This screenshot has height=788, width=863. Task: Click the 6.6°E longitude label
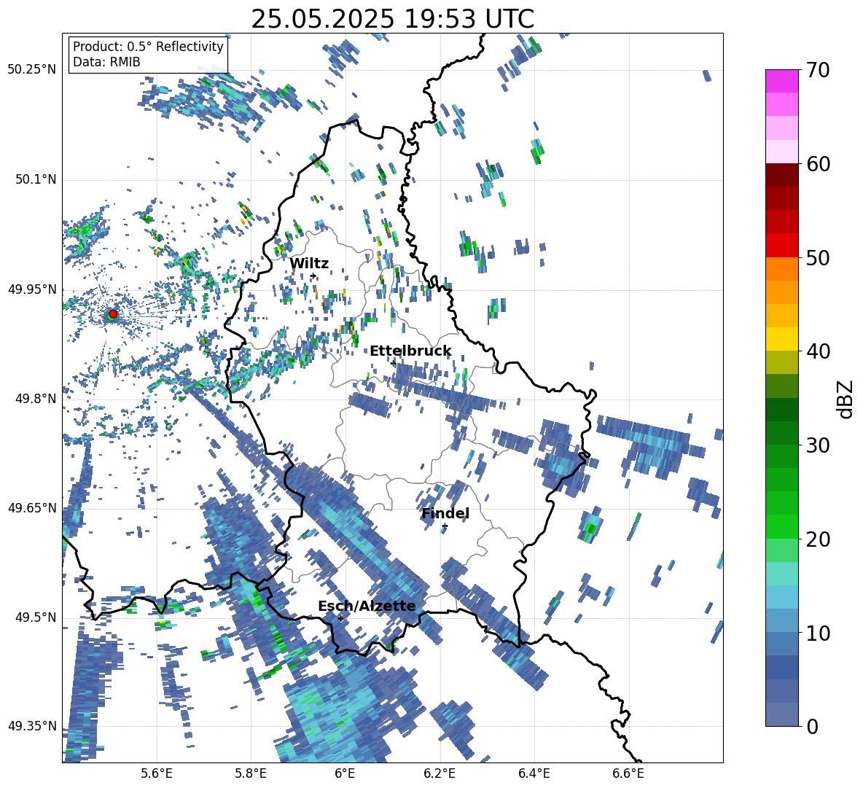tap(628, 774)
